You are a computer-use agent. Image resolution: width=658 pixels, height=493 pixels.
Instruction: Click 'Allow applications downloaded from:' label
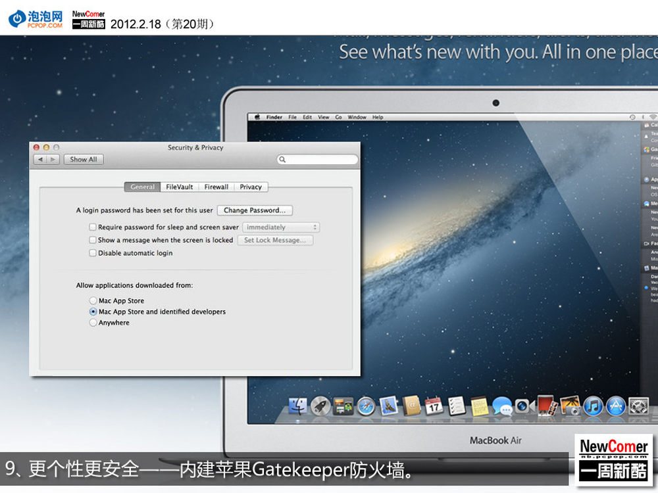[134, 285]
